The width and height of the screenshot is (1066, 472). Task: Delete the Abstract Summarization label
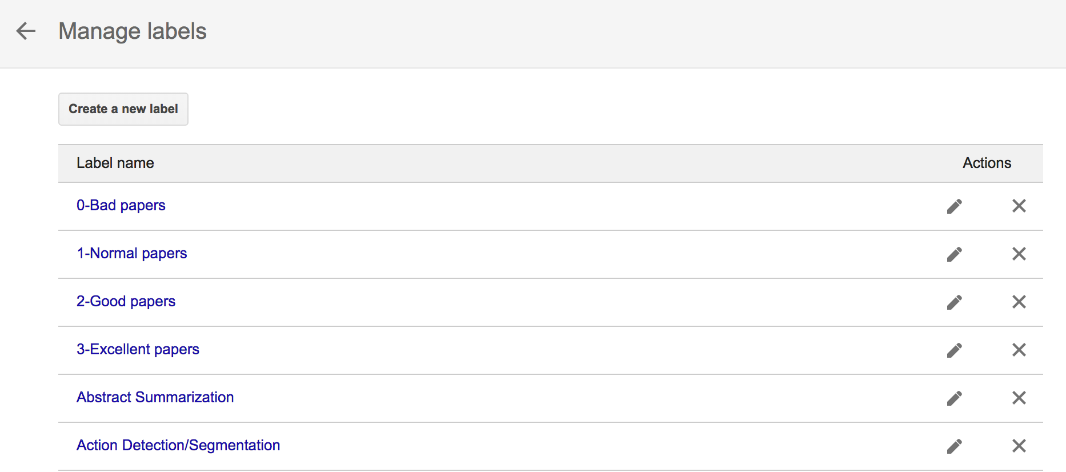pyautogui.click(x=1019, y=398)
